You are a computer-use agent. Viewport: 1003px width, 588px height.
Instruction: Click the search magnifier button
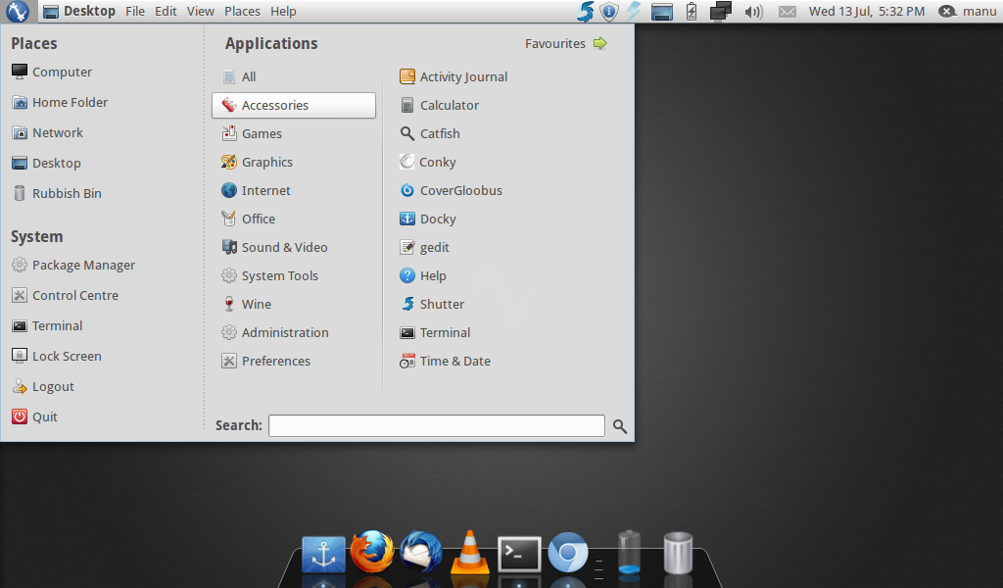coord(620,426)
